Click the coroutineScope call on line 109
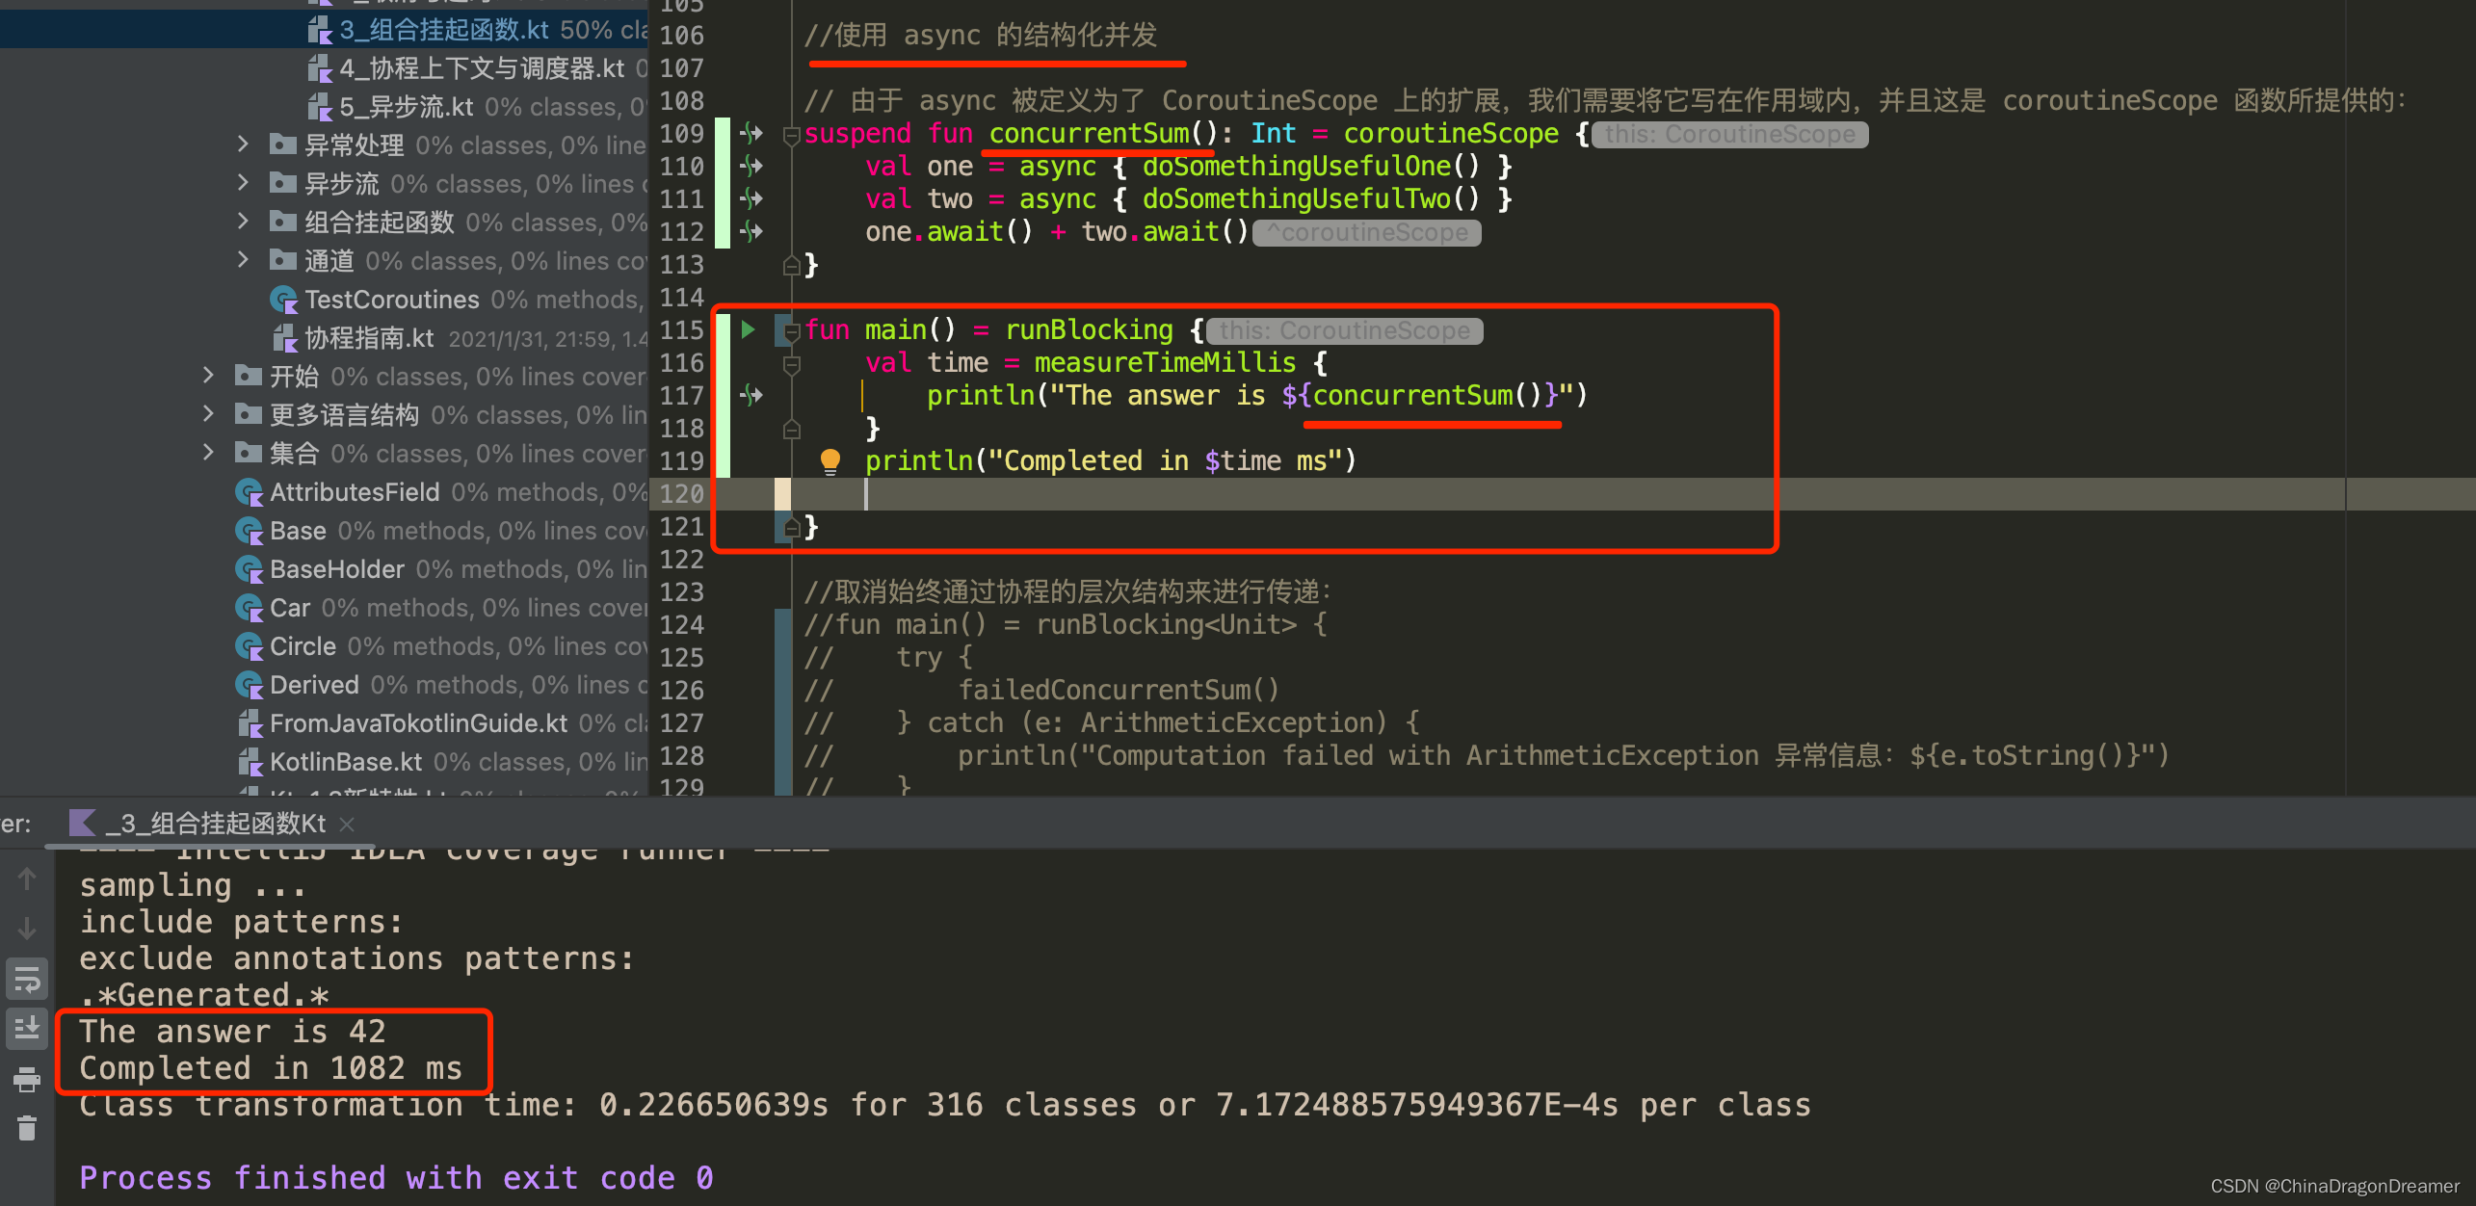Screen dimensions: 2476x1206 (1451, 133)
